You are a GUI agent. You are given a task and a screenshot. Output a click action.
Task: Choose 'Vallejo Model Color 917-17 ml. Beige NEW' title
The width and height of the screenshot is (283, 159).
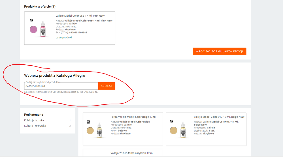[x=219, y=117]
